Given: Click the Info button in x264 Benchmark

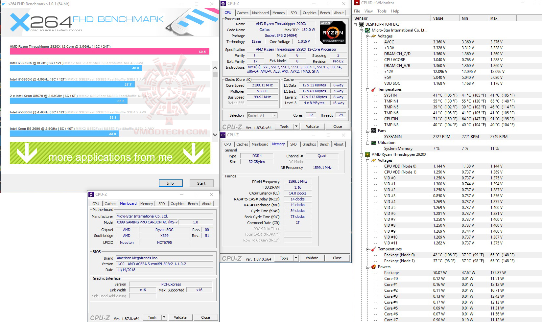Looking at the screenshot, I should [170, 183].
